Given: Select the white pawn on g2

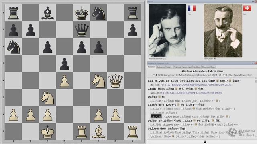Looking at the screenshot, I should (x=116, y=115).
